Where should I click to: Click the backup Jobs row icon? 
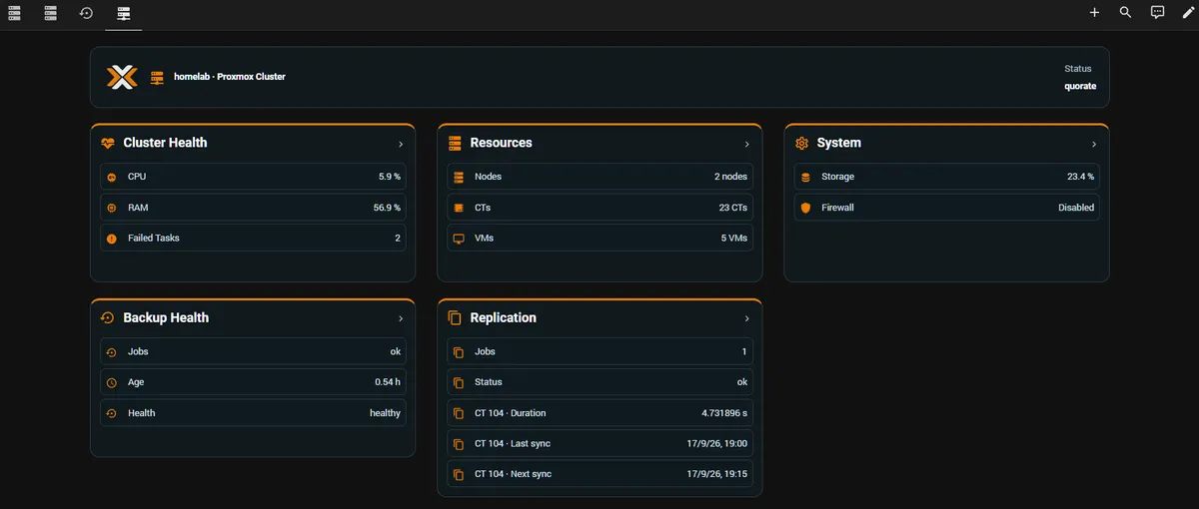[111, 351]
